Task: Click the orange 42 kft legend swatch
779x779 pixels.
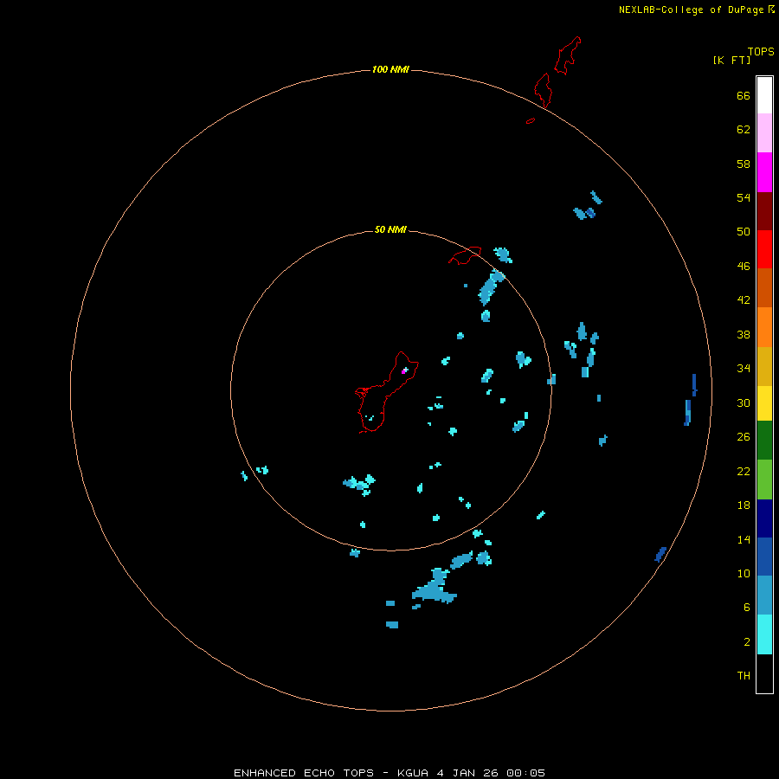Action: pyautogui.click(x=764, y=327)
